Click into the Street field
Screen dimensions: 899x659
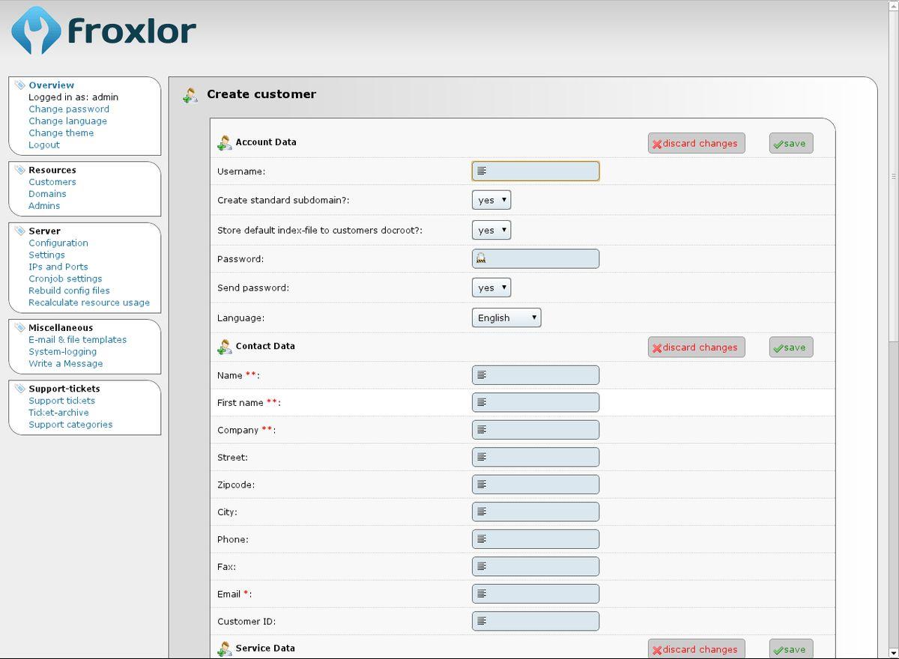(536, 457)
